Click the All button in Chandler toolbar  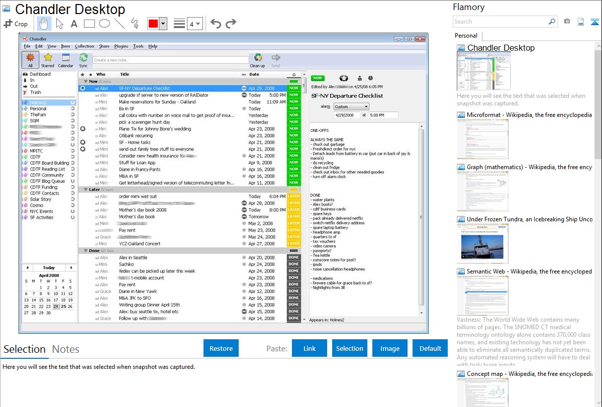(x=30, y=60)
